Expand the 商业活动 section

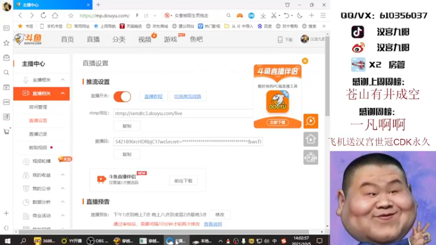pos(63,215)
